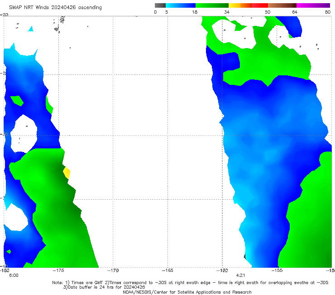Click the brown segment of the color bar
The width and height of the screenshot is (335, 295).
(x=282, y=5)
